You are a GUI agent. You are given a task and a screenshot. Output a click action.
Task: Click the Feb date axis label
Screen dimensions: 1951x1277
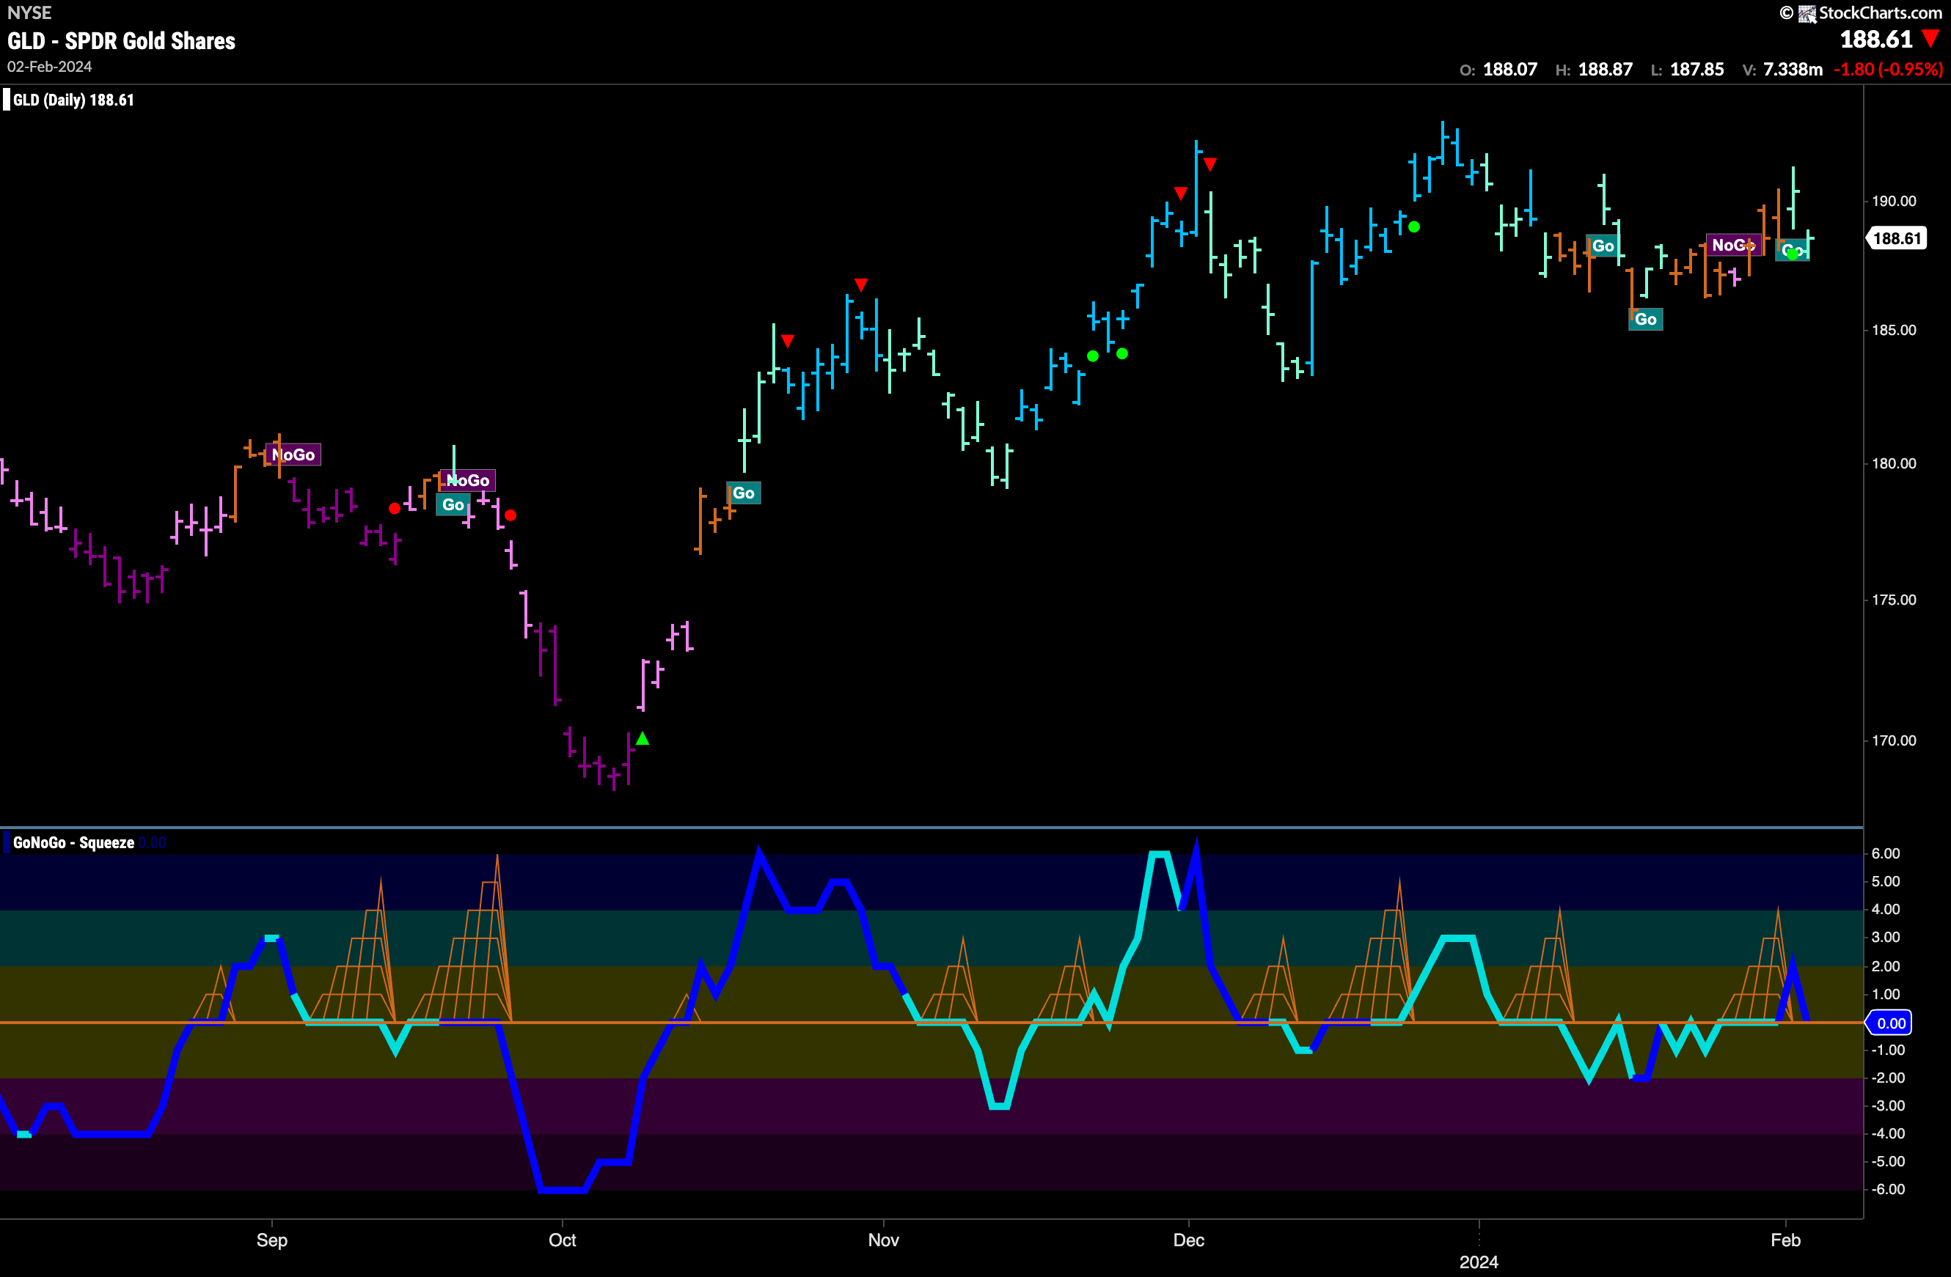[1785, 1240]
